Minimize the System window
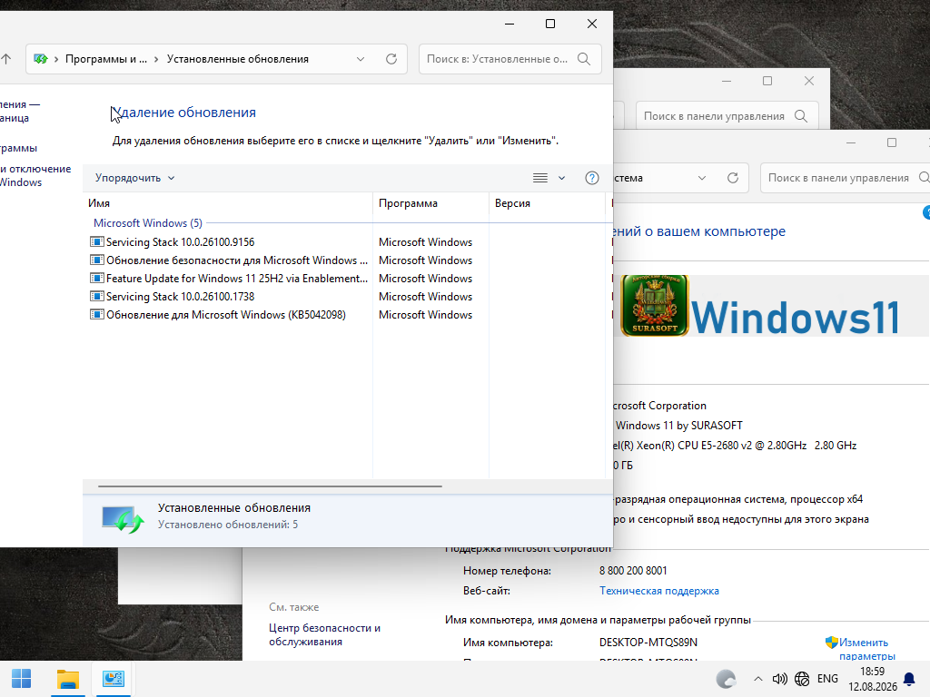 click(850, 142)
